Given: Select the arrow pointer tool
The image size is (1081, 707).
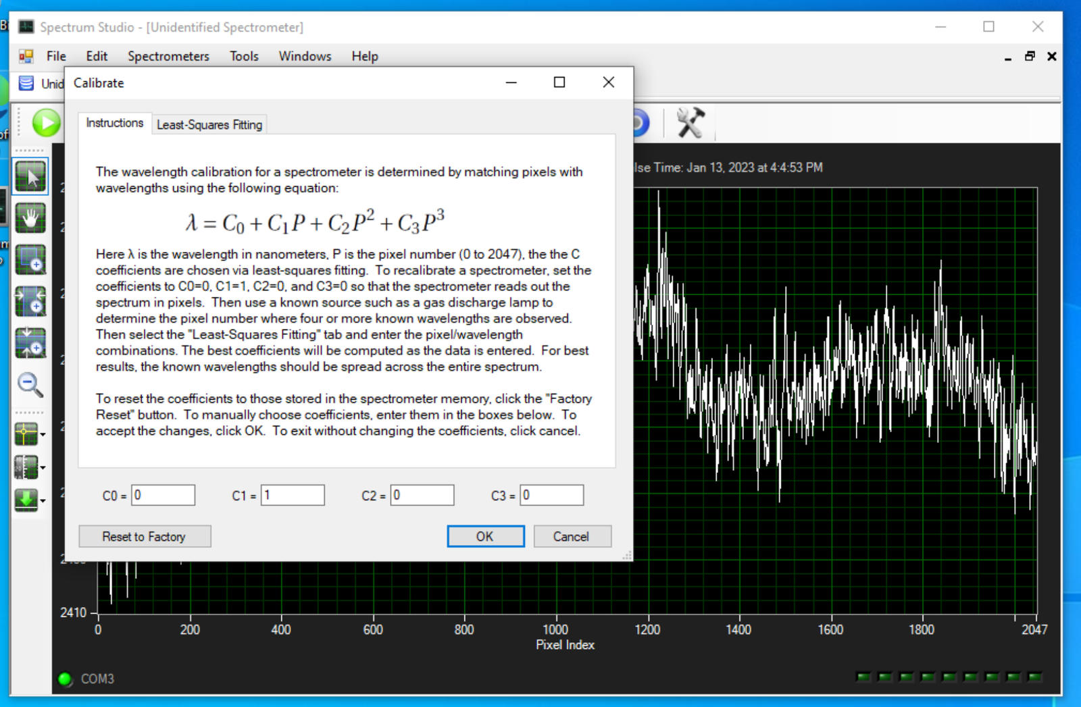Looking at the screenshot, I should (x=30, y=177).
